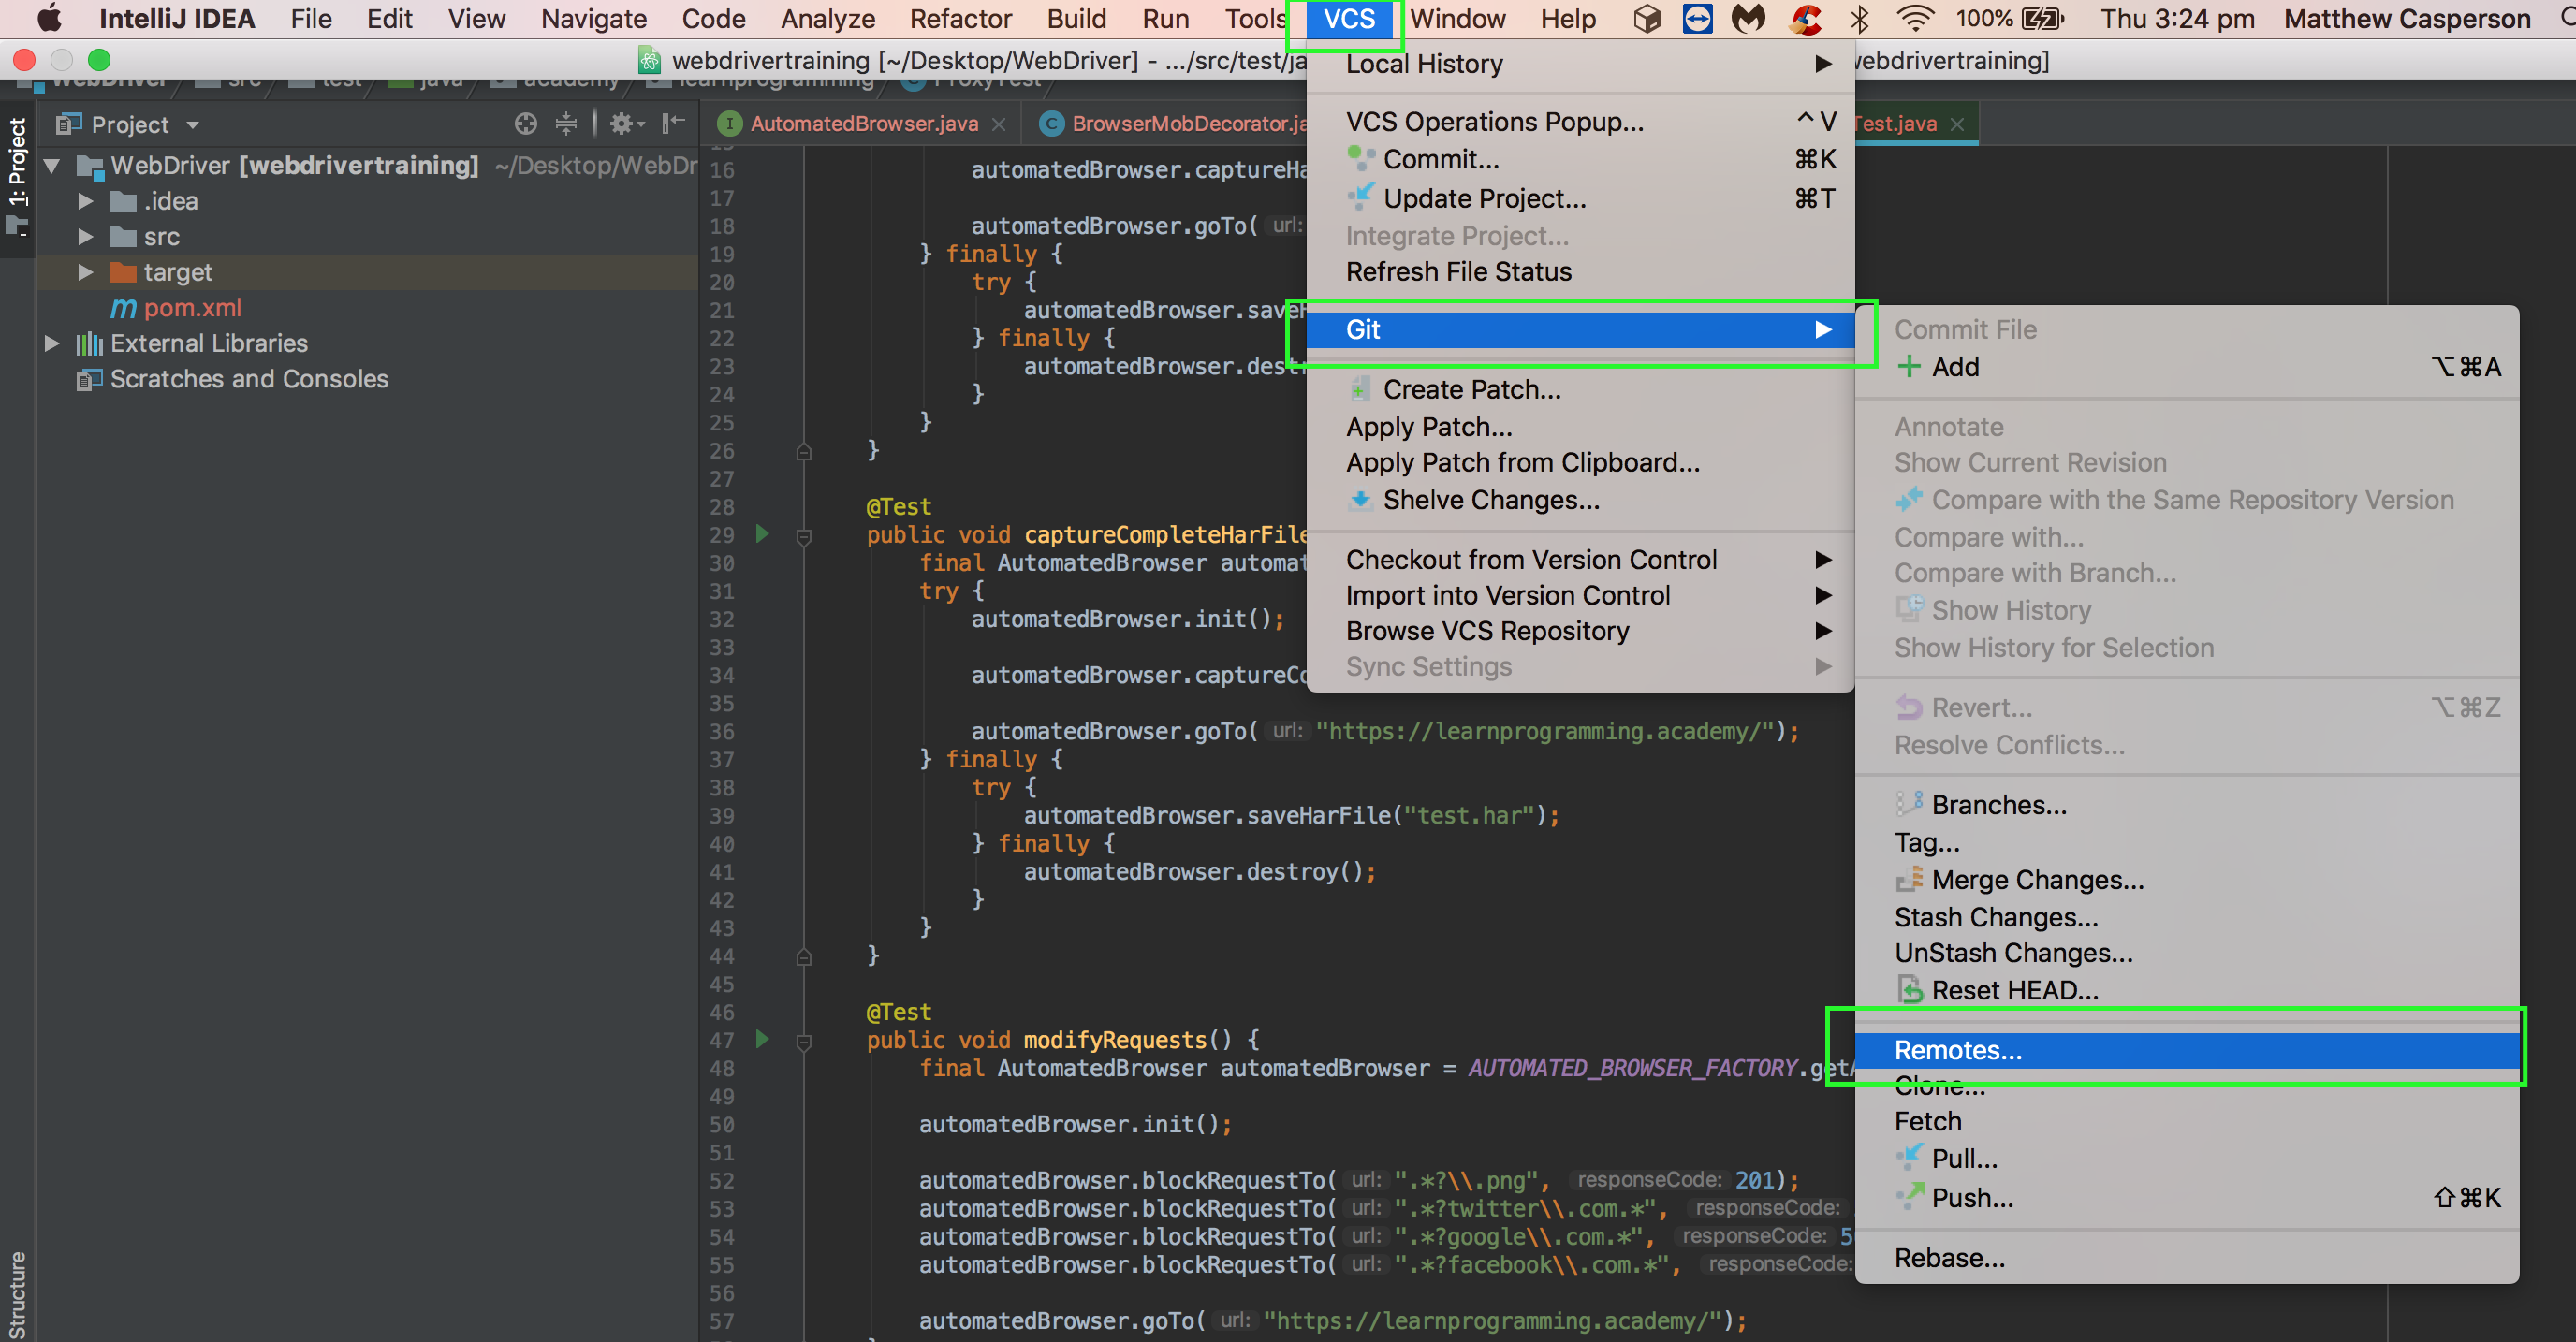Expand the External Libraries node
Viewport: 2576px width, 1342px height.
(52, 344)
